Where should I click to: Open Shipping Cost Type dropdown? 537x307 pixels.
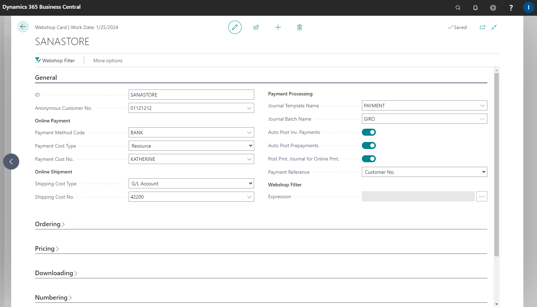(x=191, y=184)
